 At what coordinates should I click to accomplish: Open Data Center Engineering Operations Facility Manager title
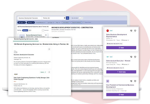[32, 78]
